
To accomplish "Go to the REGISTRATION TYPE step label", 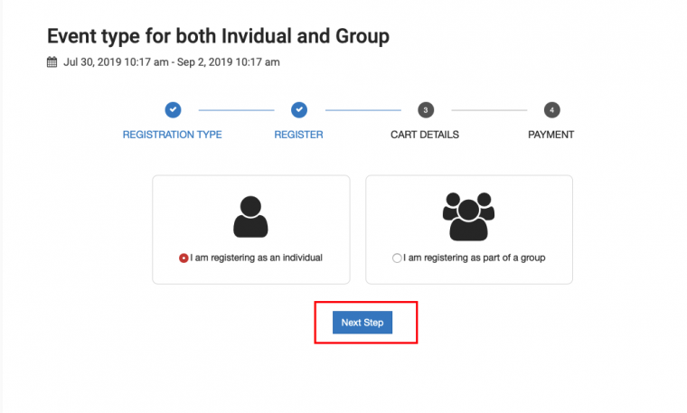I will pyautogui.click(x=173, y=135).
